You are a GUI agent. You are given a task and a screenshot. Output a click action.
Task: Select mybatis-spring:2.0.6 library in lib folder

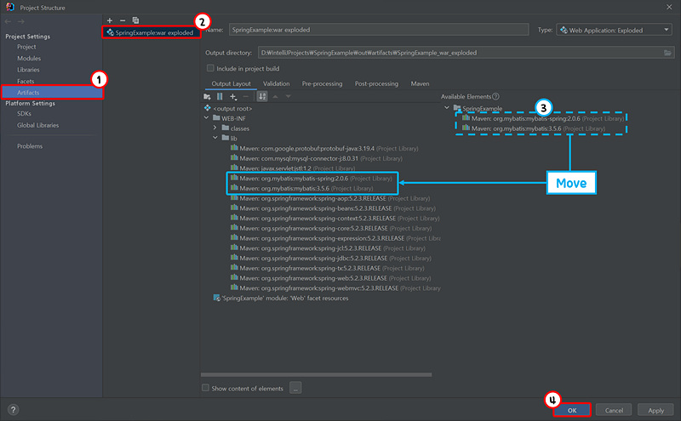tap(311, 178)
